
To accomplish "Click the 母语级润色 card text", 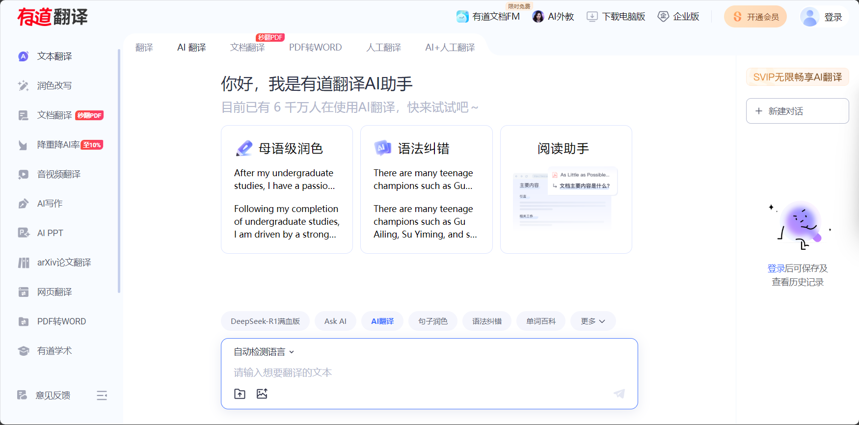I will [x=287, y=204].
